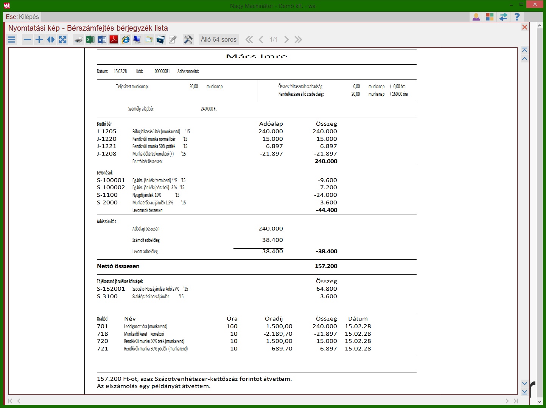Screen dimensions: 546x408
Task: Export the list to Excel
Action: coord(90,39)
